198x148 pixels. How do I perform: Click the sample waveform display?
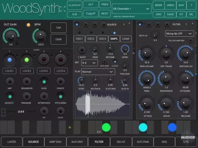pyautogui.click(x=103, y=104)
